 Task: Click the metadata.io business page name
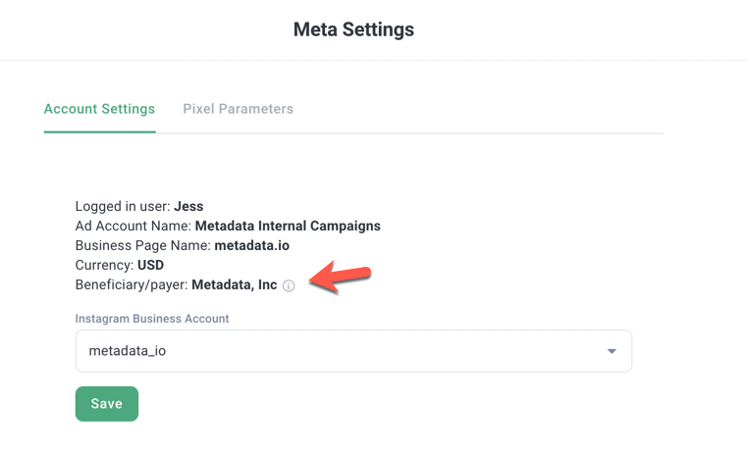pos(251,246)
